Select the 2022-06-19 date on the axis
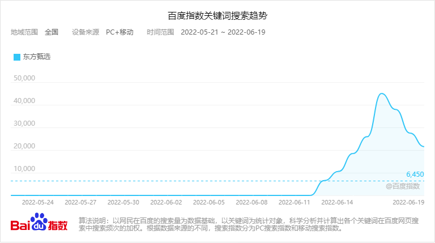 point(408,202)
